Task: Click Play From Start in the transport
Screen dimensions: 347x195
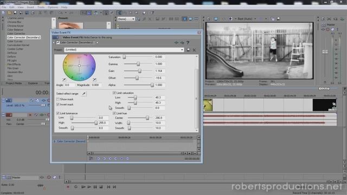Action: [83, 187]
